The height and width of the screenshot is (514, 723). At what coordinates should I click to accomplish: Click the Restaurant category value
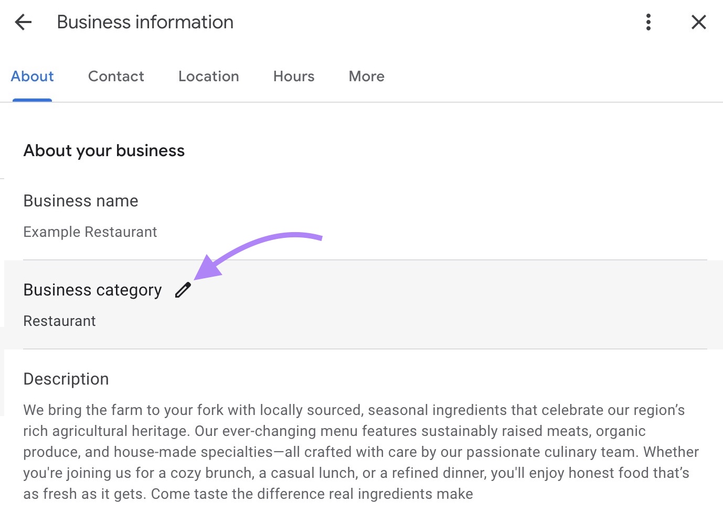(x=59, y=321)
